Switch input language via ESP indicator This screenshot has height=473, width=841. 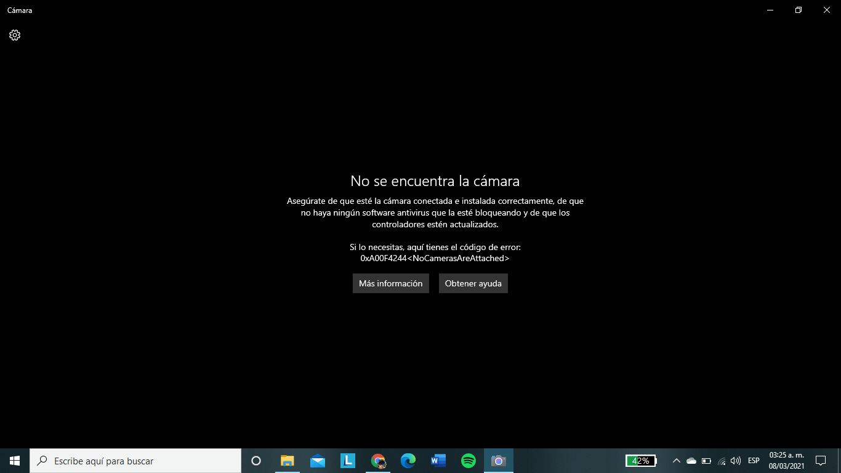click(x=754, y=461)
